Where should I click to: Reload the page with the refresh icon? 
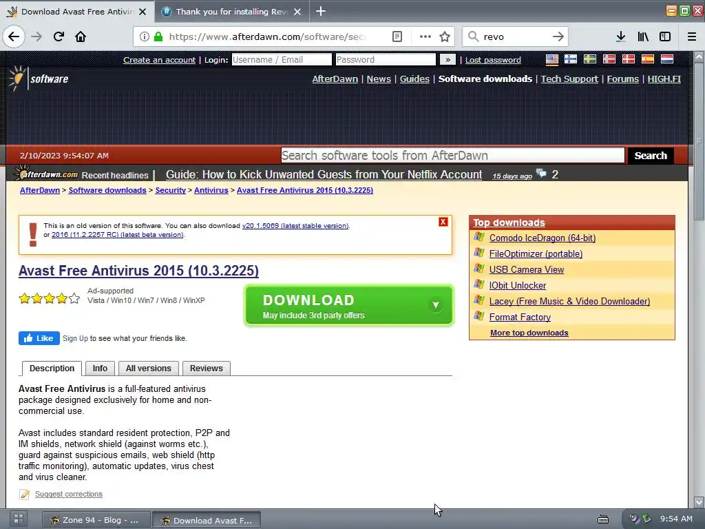coord(59,37)
